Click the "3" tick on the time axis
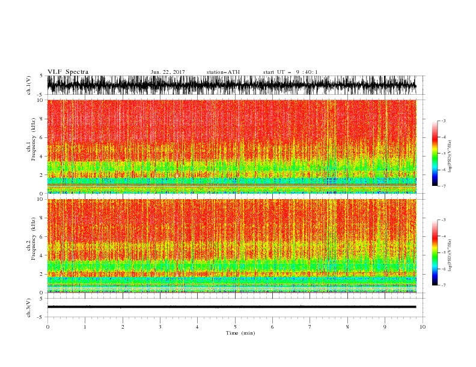 tap(160, 327)
